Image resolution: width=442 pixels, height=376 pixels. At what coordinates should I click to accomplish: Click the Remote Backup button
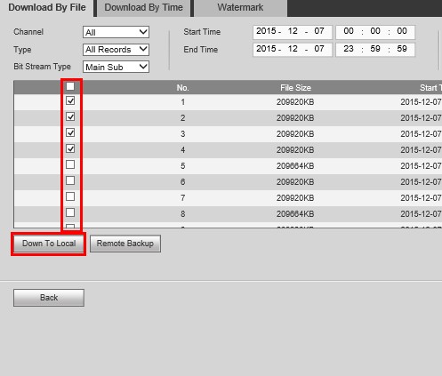(125, 244)
